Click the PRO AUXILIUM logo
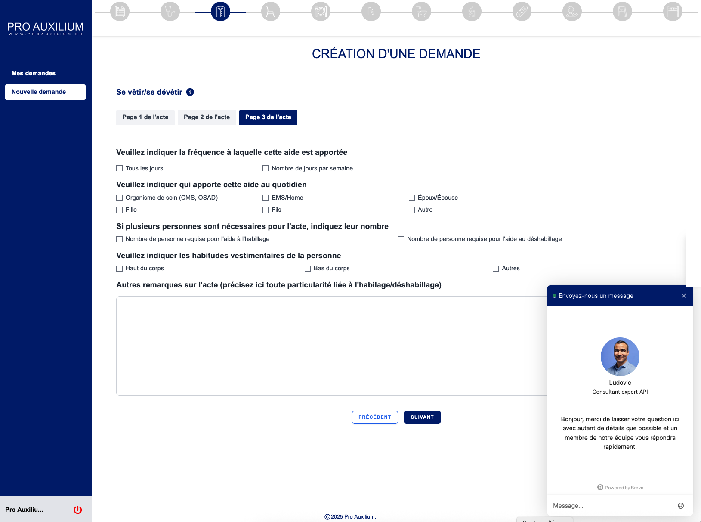Image resolution: width=701 pixels, height=522 pixels. pyautogui.click(x=46, y=28)
